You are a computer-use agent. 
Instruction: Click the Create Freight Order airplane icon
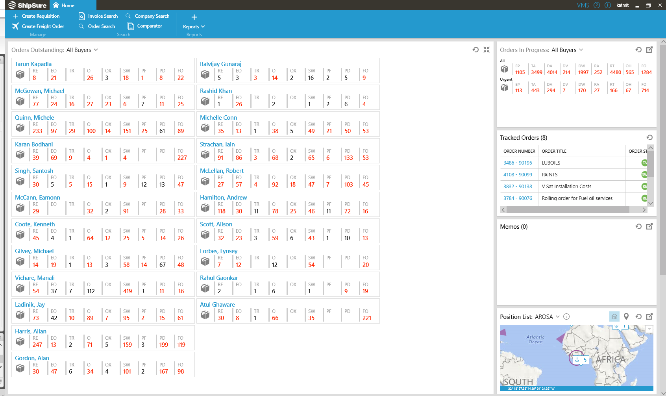pos(15,26)
